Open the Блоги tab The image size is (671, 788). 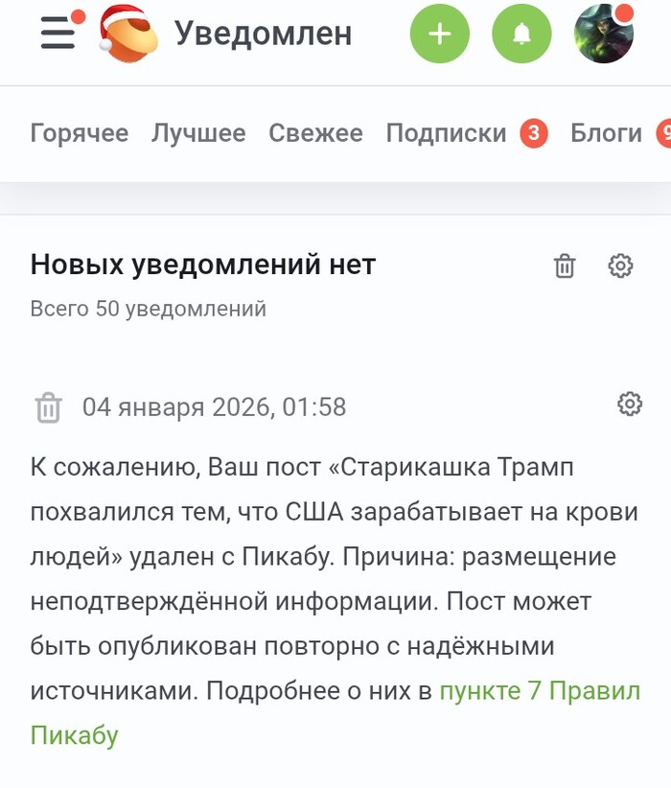[x=606, y=133]
